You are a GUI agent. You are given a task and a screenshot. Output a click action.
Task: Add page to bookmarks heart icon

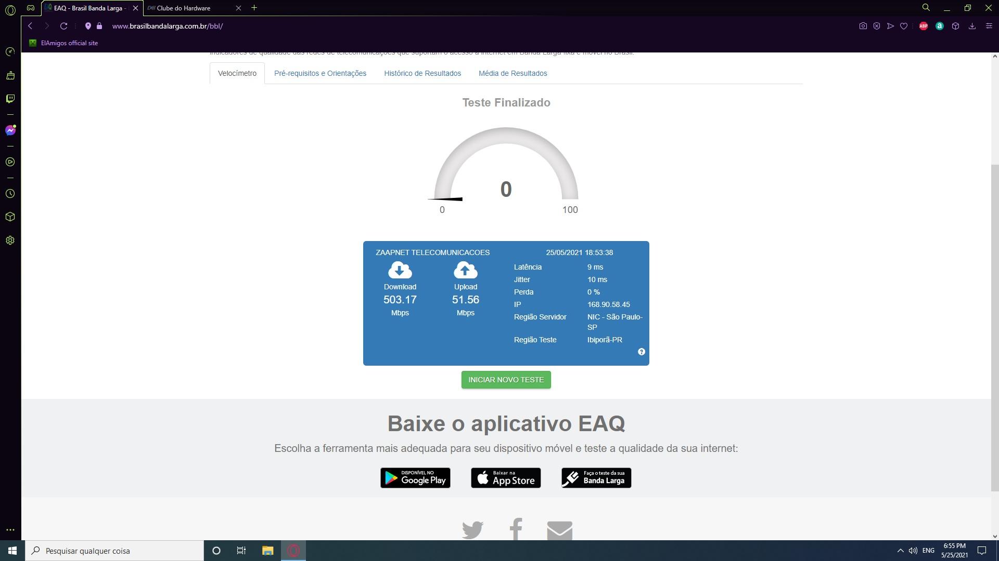pos(904,26)
